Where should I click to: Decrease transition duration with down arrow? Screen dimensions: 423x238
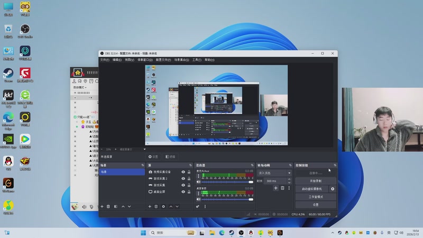pos(289,182)
